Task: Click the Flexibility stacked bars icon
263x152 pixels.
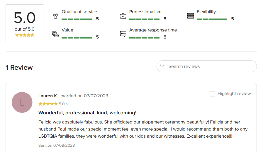Action: coord(191,16)
